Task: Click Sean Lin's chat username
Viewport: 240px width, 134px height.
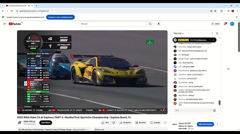Action: click(182, 99)
